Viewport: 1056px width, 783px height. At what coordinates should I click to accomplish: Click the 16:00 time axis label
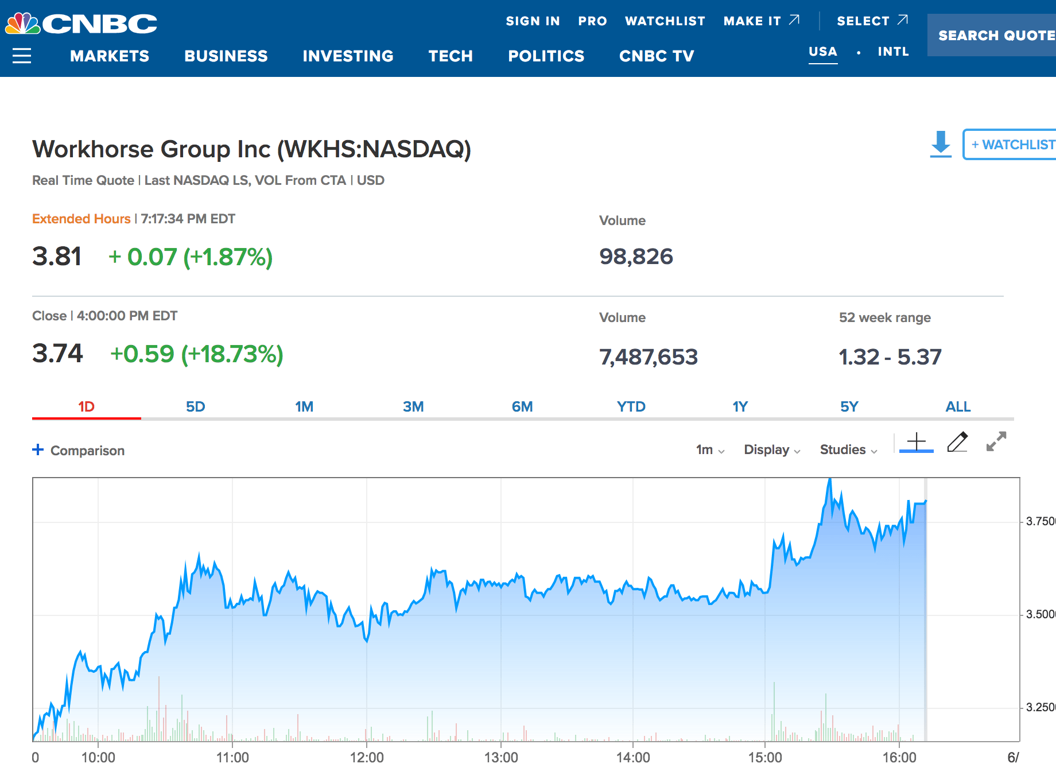[899, 758]
